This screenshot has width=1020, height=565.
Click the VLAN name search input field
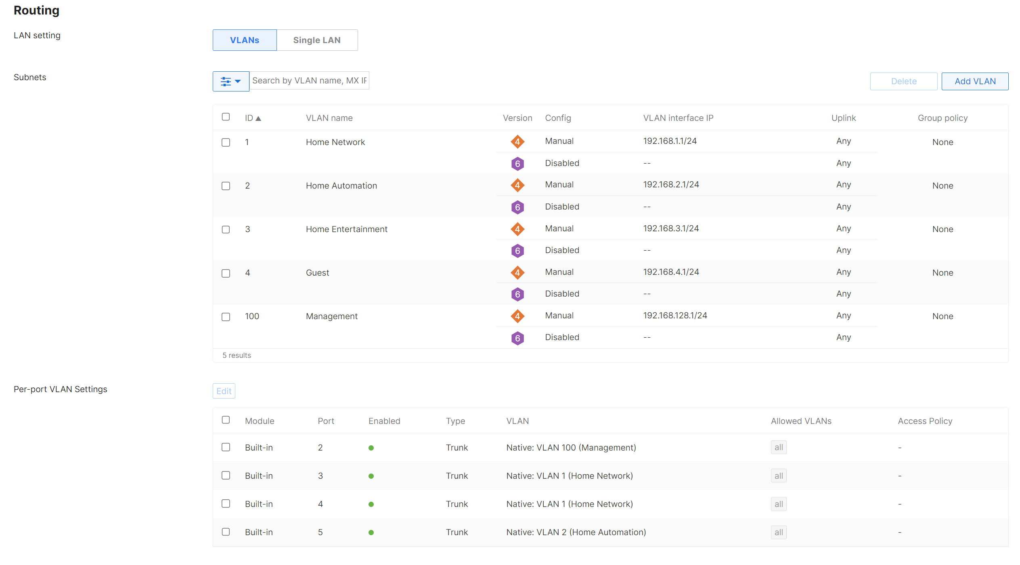click(309, 80)
